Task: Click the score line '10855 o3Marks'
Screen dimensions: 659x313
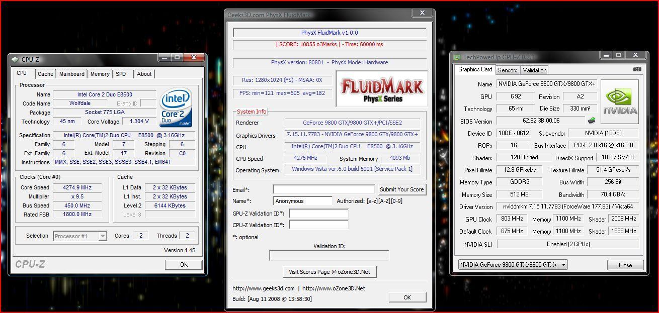Action: pyautogui.click(x=329, y=44)
